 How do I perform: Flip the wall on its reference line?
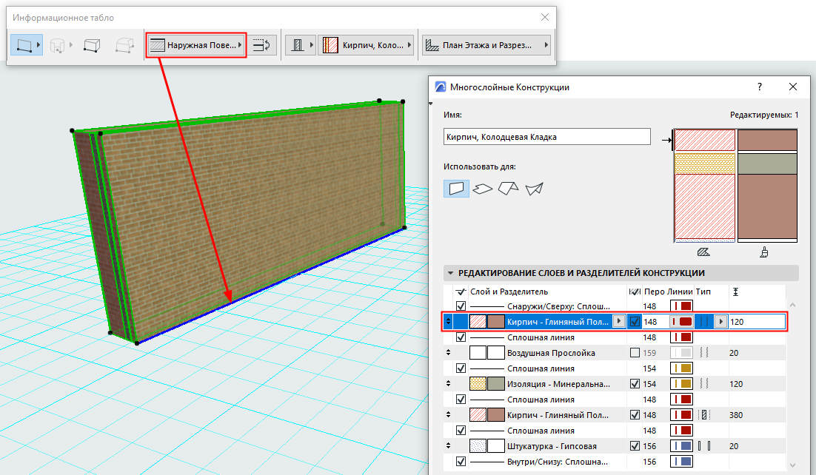point(262,45)
